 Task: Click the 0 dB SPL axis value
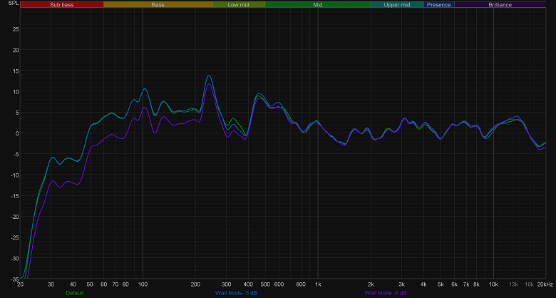point(16,133)
